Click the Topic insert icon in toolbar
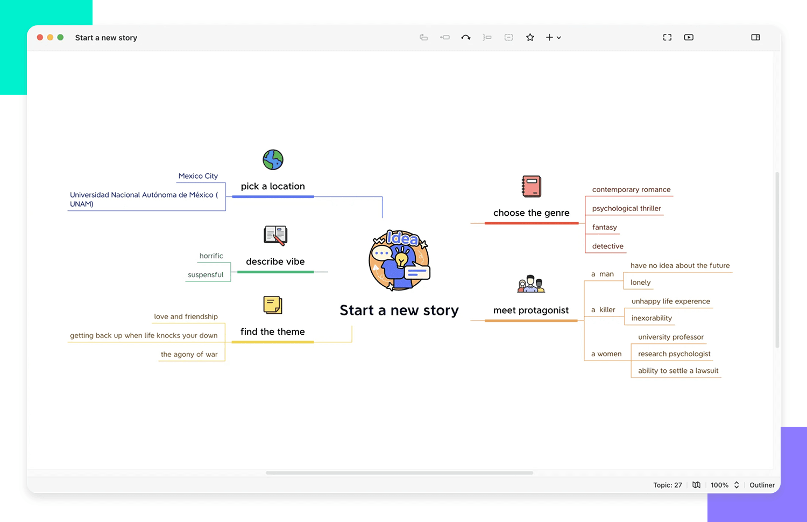Viewport: 807px width, 522px height. coord(424,37)
